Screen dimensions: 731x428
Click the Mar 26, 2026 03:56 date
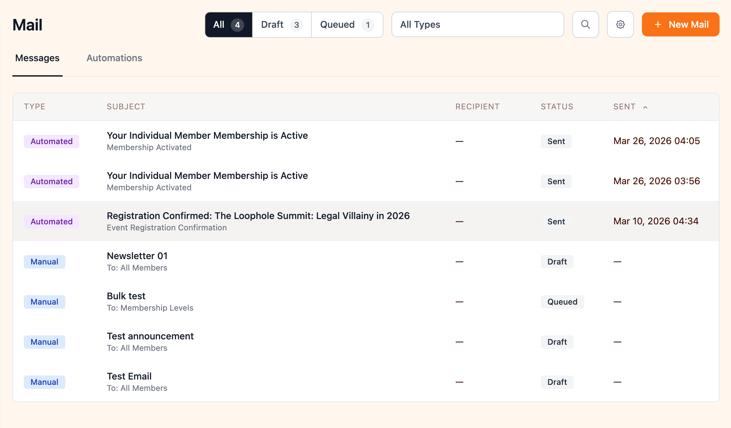[x=656, y=181]
